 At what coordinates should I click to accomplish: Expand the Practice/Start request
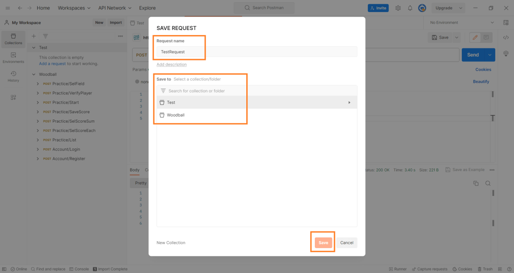(38, 102)
